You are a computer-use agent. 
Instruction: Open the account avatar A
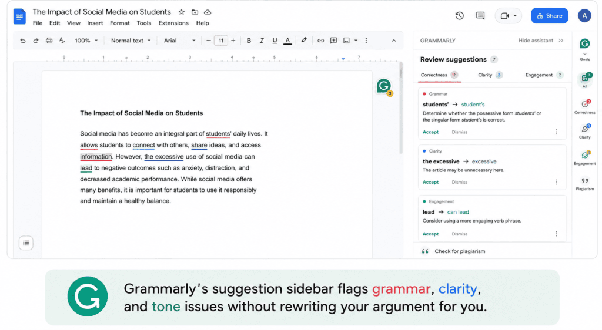584,16
